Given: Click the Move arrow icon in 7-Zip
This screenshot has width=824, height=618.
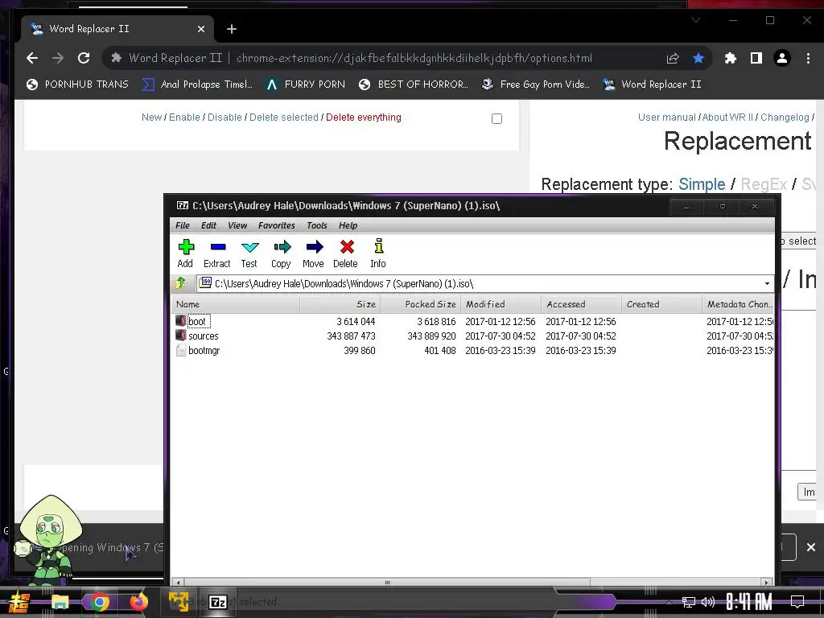Looking at the screenshot, I should tap(313, 253).
